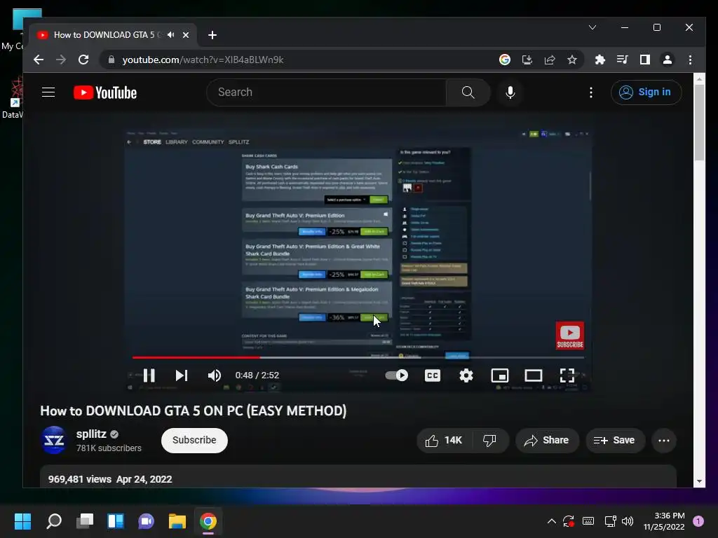This screenshot has width=718, height=538.
Task: Click the page vertical scrollbar thumb
Action: click(699, 123)
